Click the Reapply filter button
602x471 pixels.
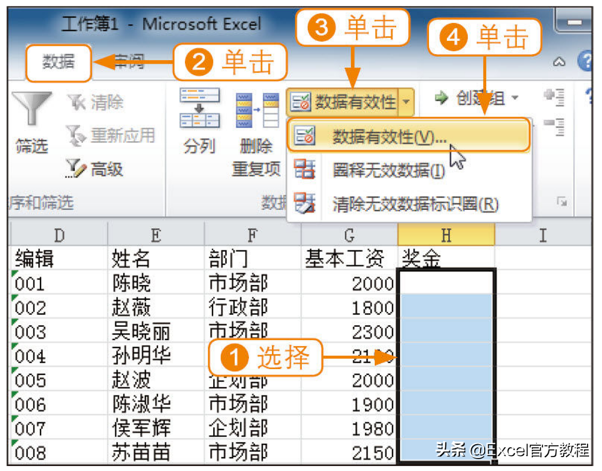tap(110, 136)
